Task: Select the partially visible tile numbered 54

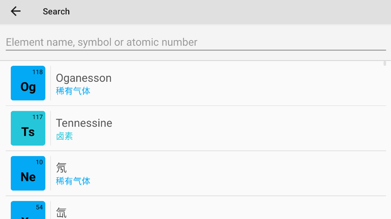Action: (x=28, y=211)
